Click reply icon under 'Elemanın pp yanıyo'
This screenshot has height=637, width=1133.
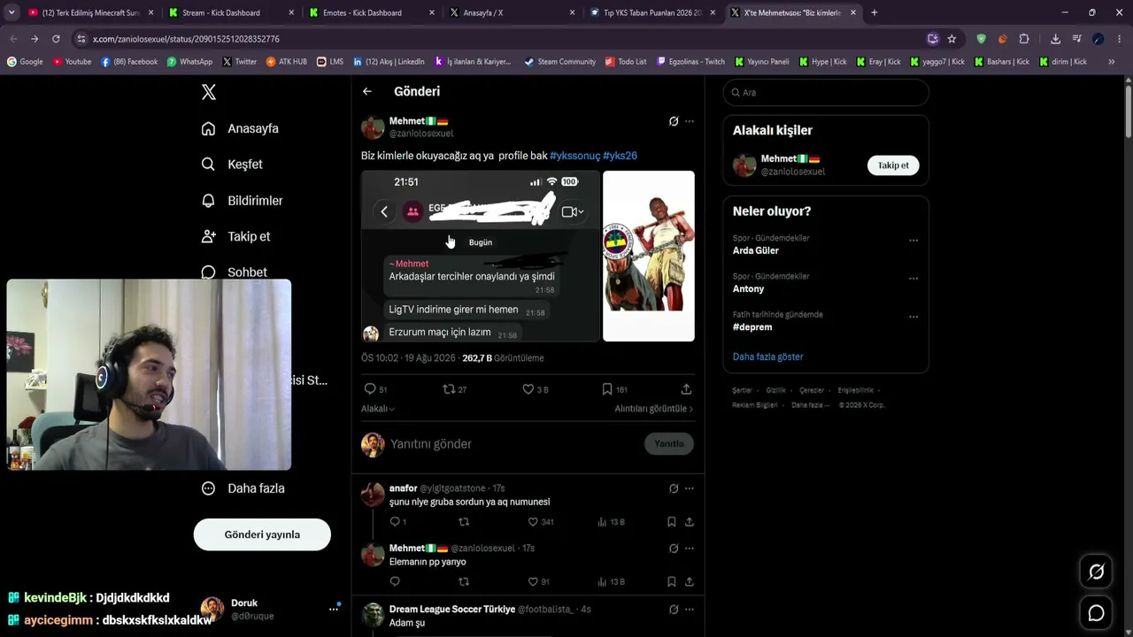pyautogui.click(x=395, y=581)
